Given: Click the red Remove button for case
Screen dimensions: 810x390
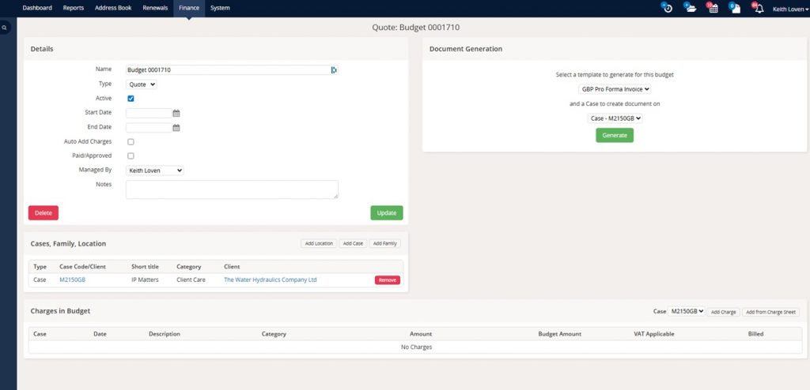Looking at the screenshot, I should coord(387,280).
